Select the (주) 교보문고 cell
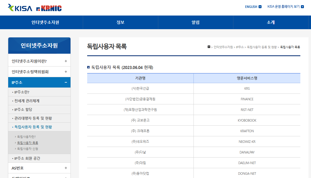Viewport: 311px width, 178px height. pos(140,120)
